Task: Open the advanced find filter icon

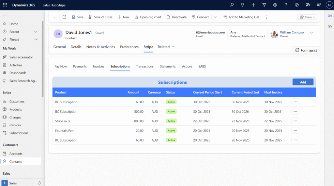Action: click(x=264, y=5)
